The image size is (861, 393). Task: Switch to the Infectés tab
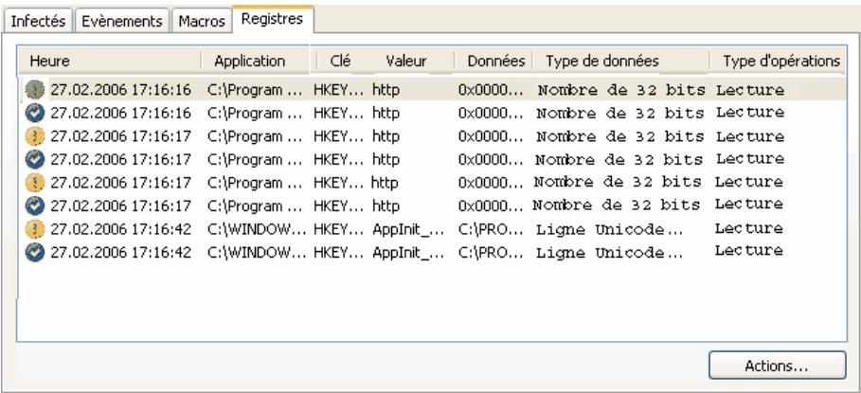pyautogui.click(x=38, y=22)
